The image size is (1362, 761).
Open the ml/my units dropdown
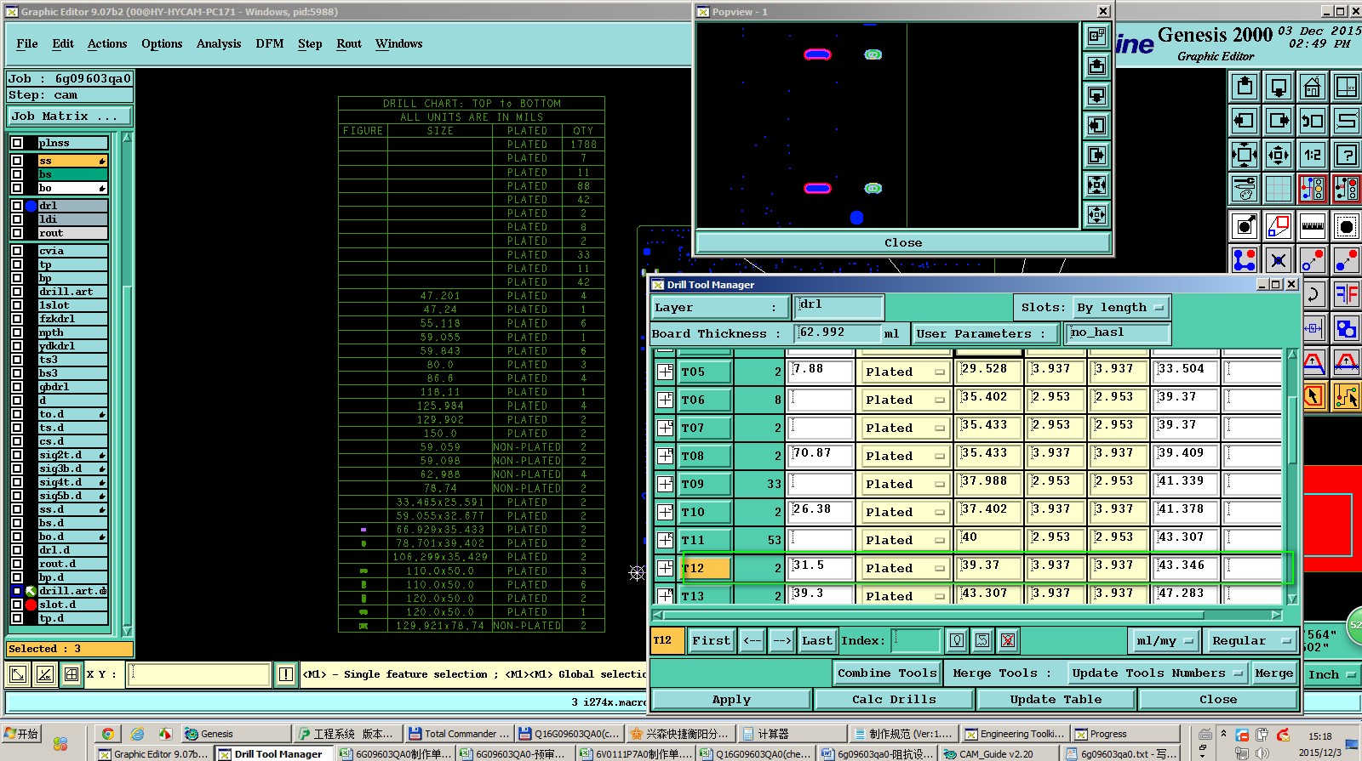(x=1163, y=641)
